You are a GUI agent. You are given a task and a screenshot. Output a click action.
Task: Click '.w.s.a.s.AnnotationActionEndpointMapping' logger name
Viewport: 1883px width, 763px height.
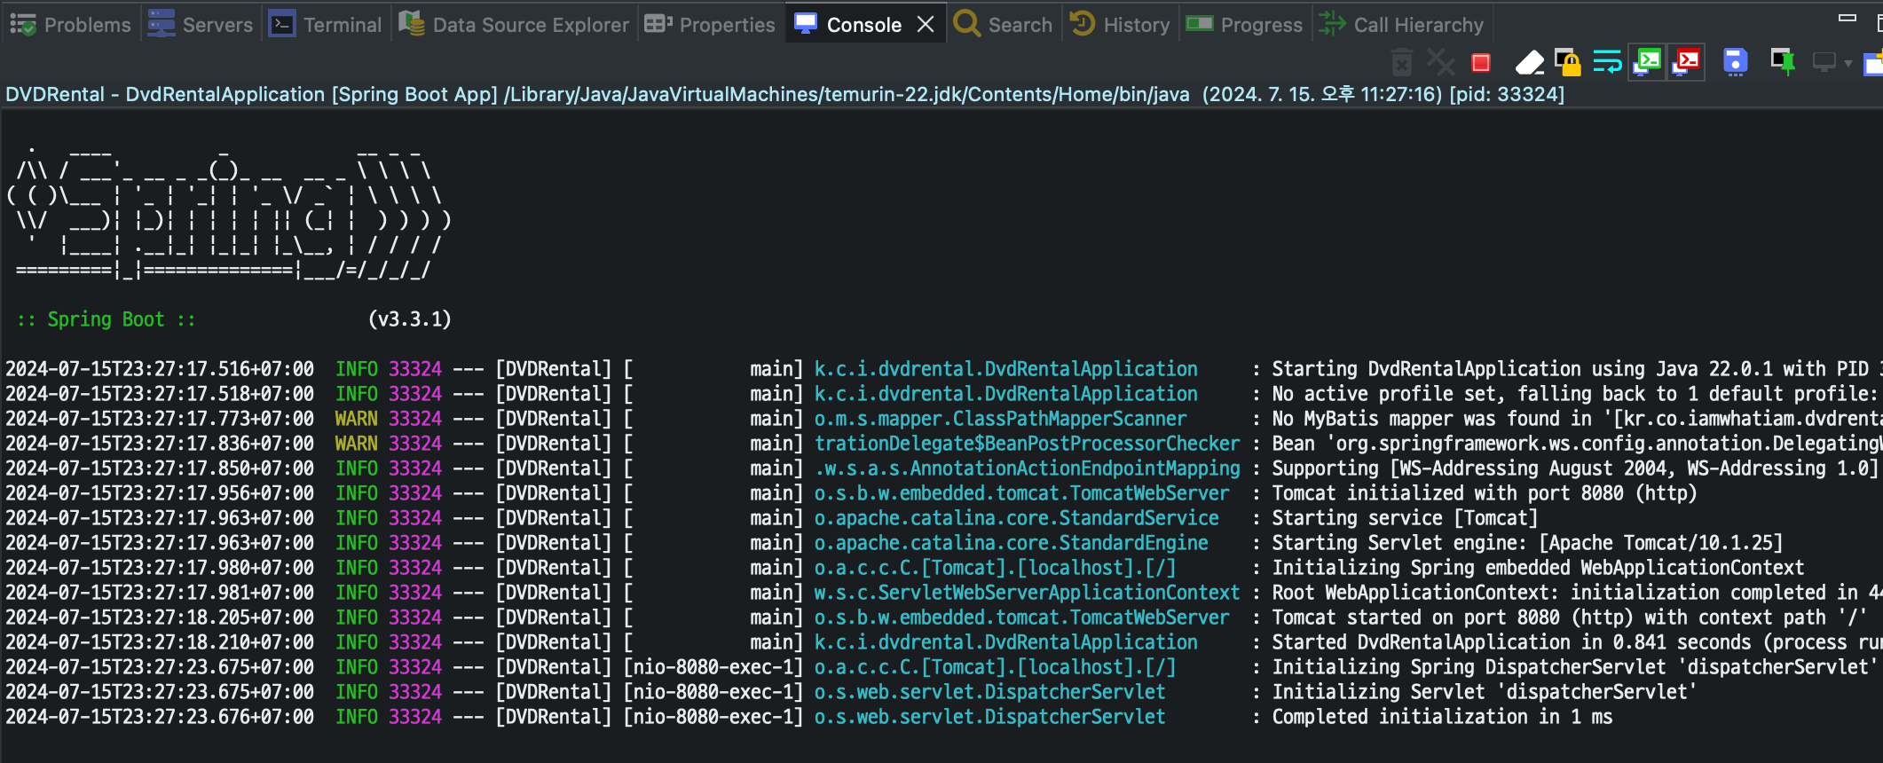coord(1027,468)
